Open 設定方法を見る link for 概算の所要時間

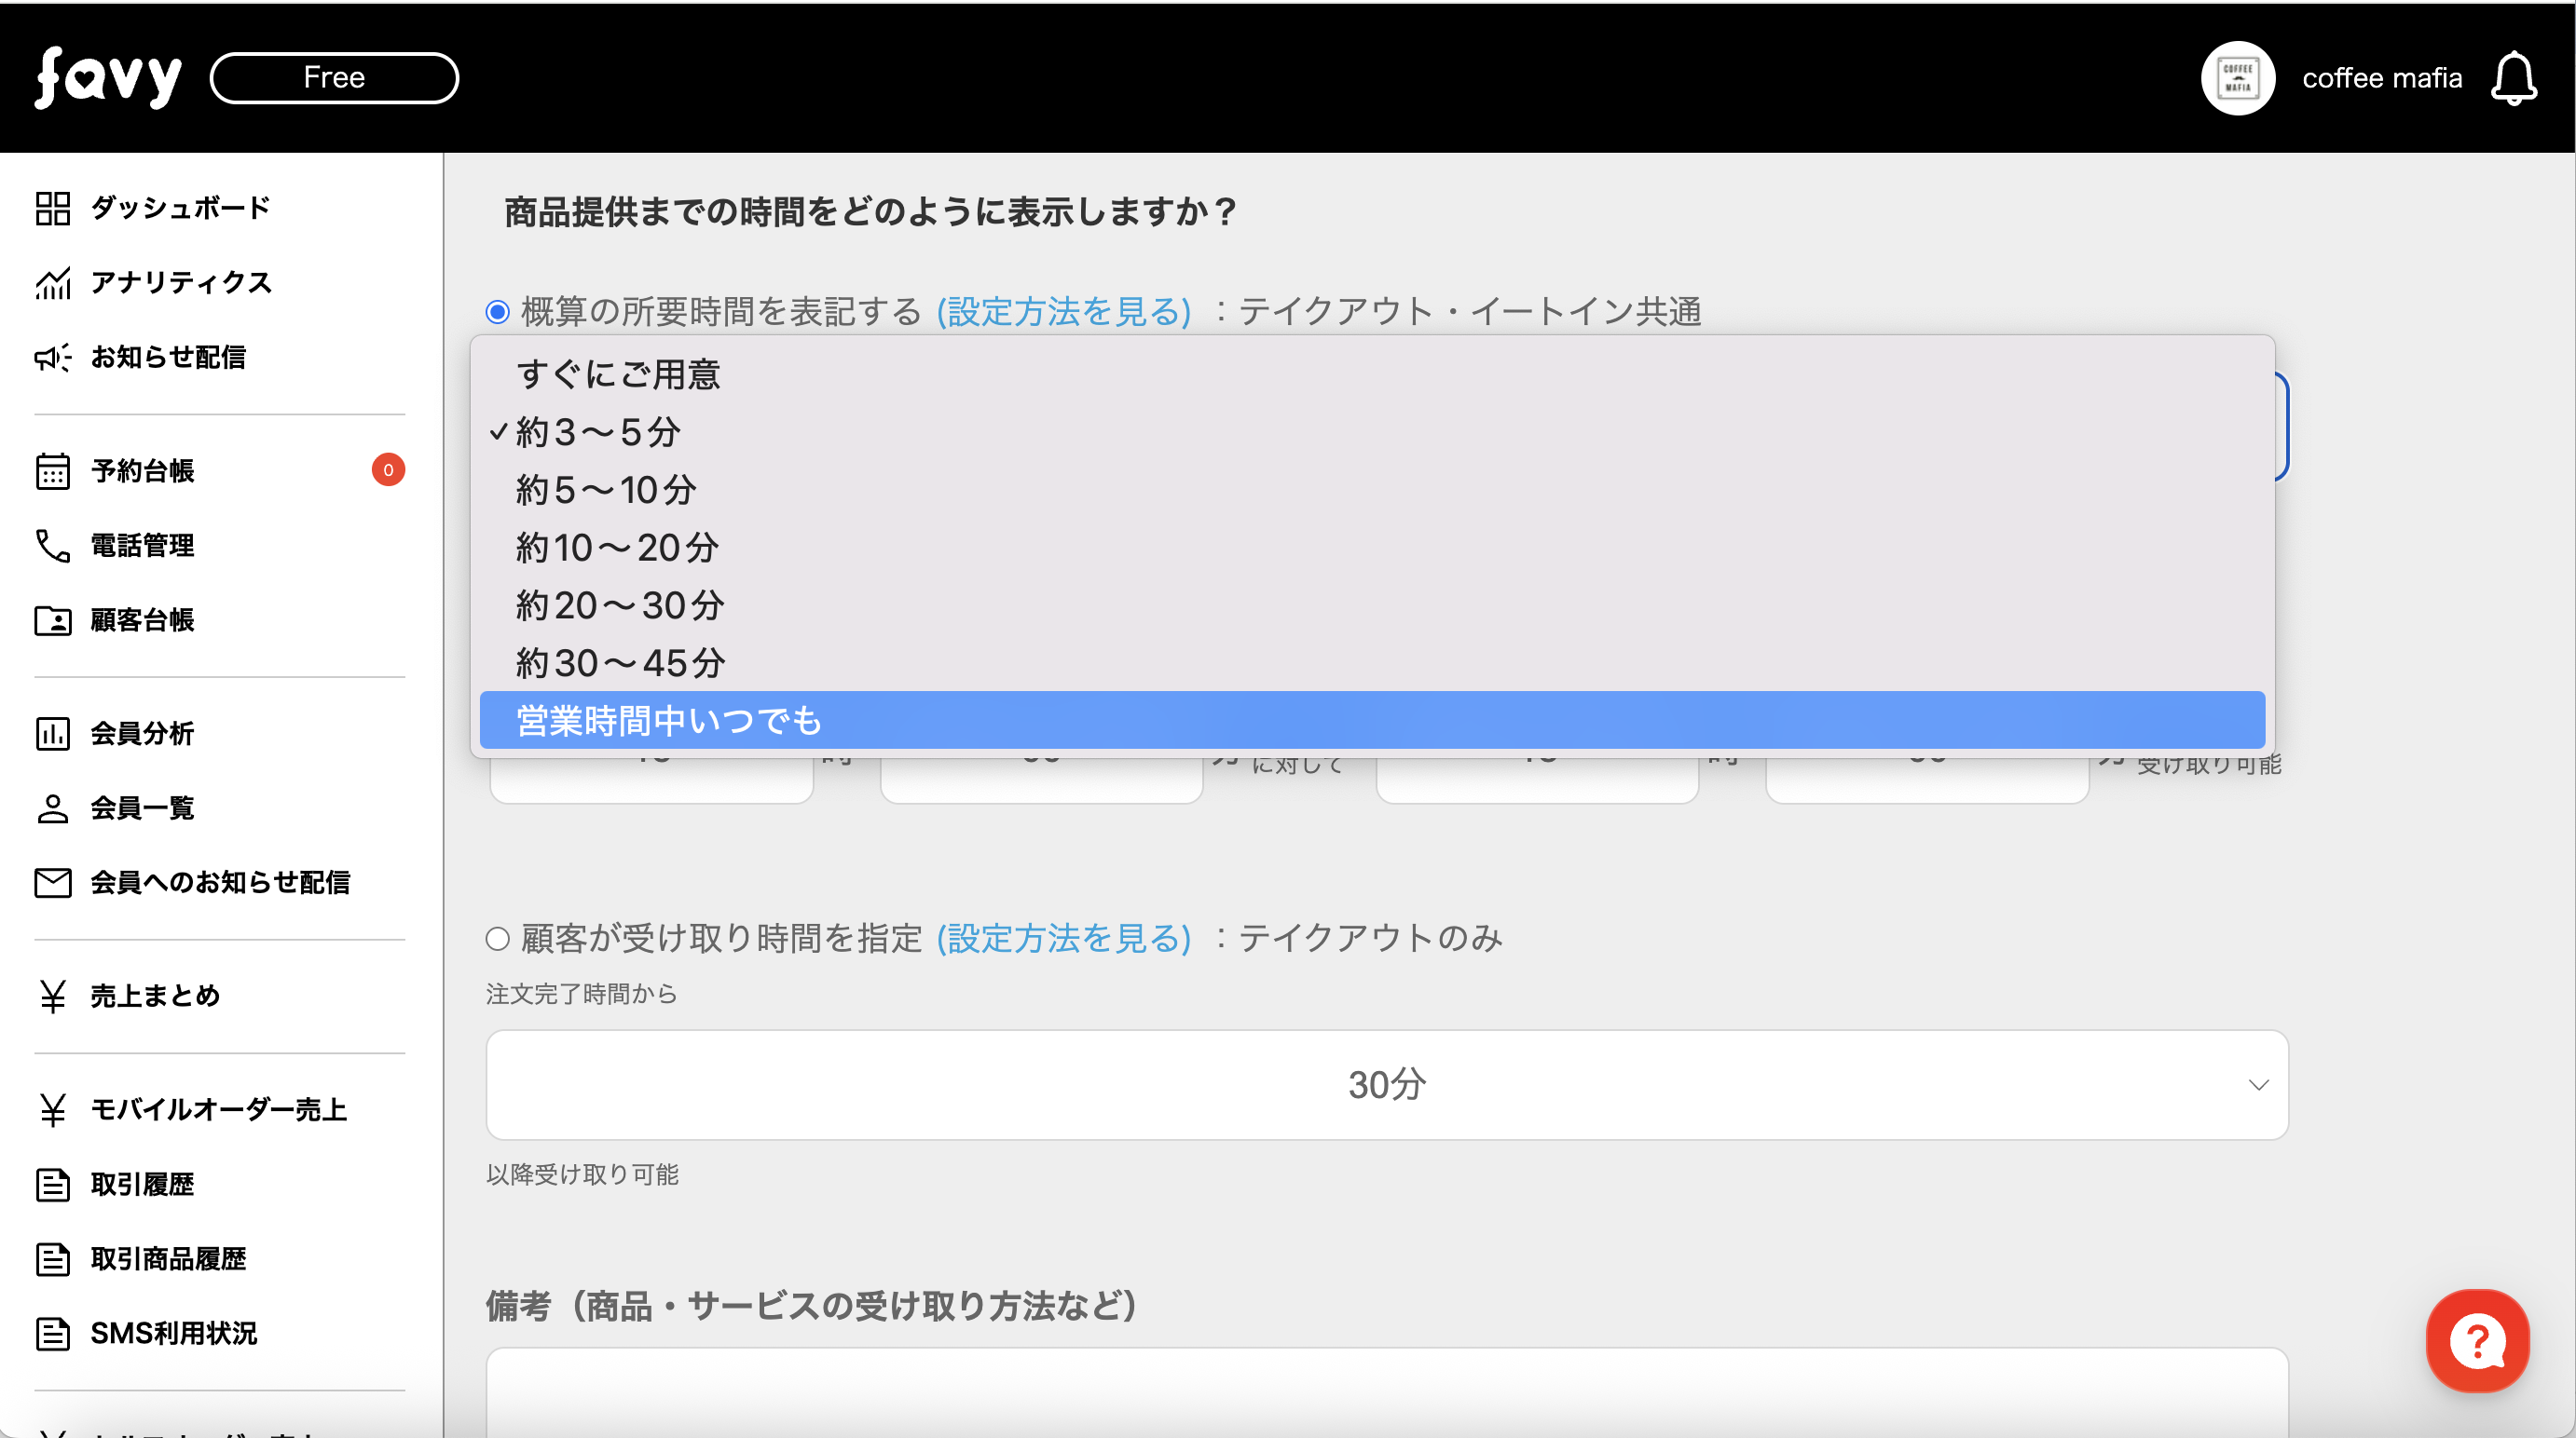(x=1063, y=312)
